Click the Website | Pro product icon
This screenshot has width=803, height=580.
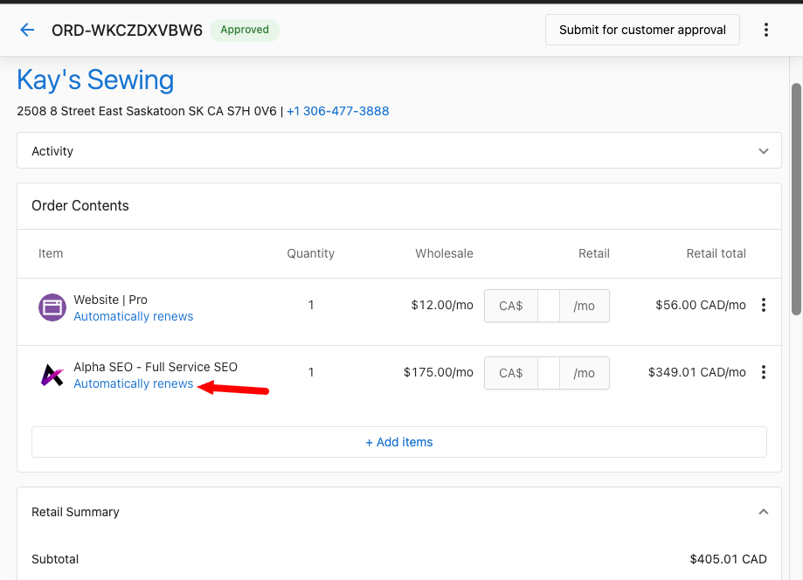[x=52, y=307]
